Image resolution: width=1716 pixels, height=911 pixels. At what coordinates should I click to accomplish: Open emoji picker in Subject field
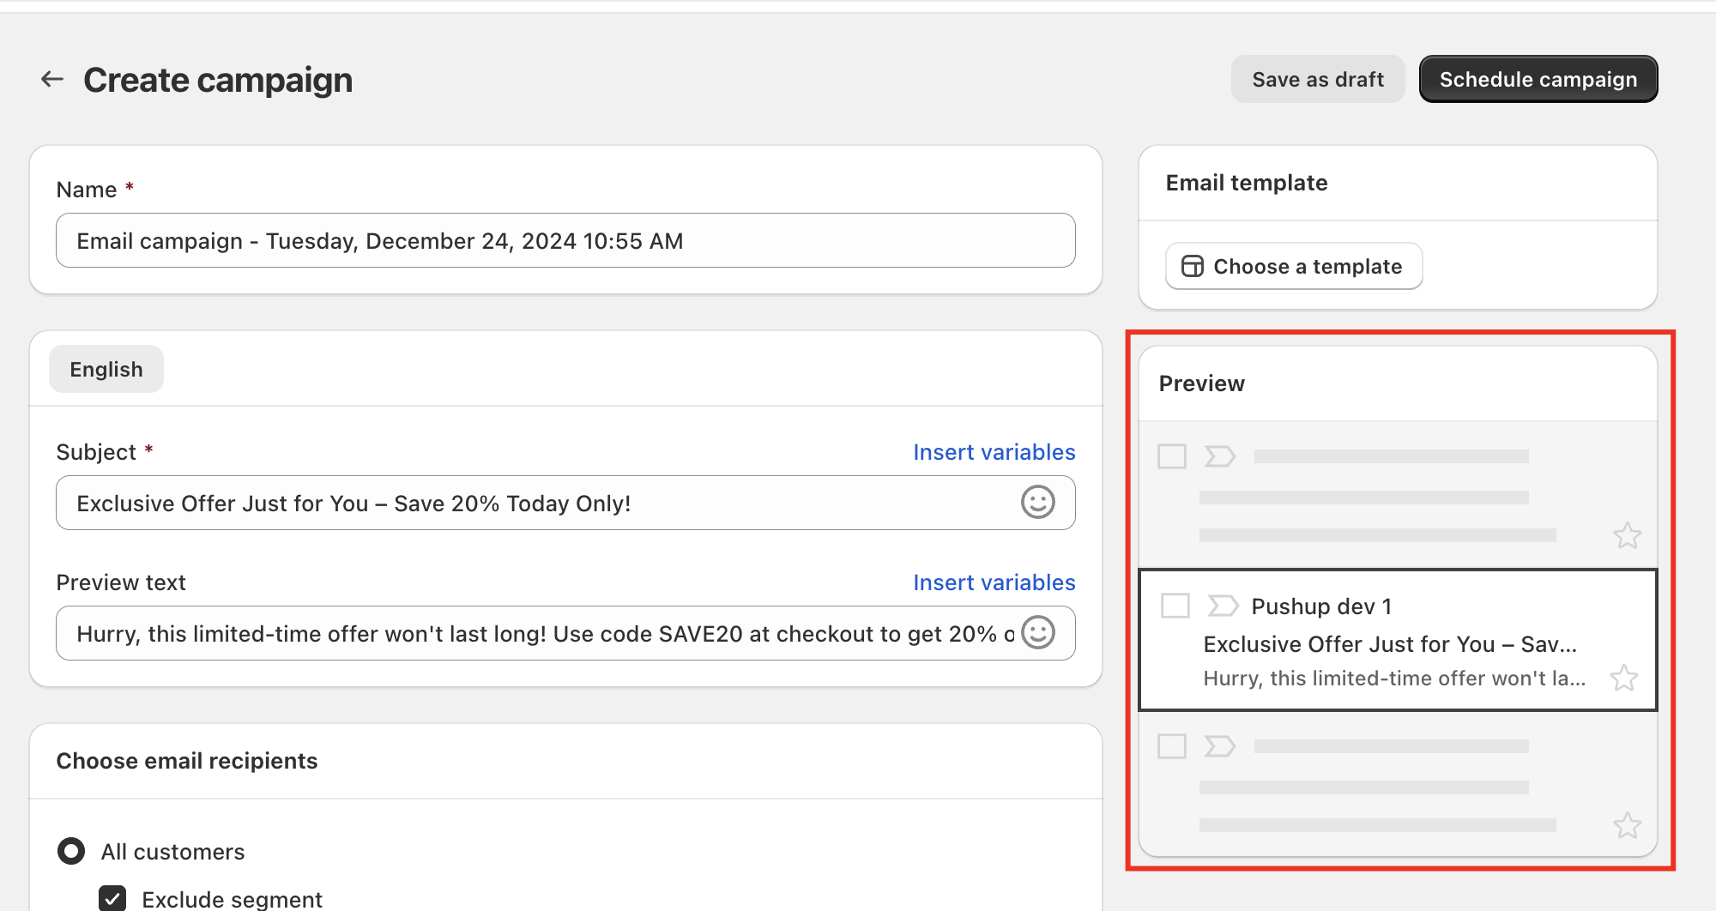point(1037,503)
